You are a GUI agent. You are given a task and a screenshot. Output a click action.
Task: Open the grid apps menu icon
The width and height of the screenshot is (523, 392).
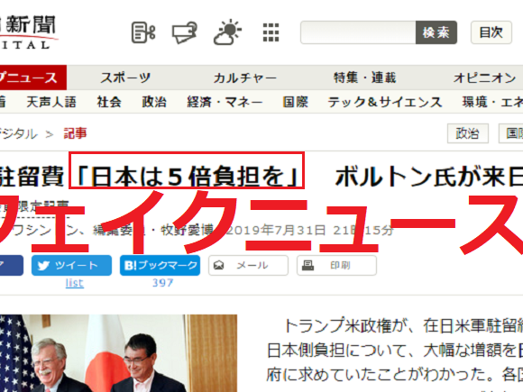pyautogui.click(x=271, y=32)
